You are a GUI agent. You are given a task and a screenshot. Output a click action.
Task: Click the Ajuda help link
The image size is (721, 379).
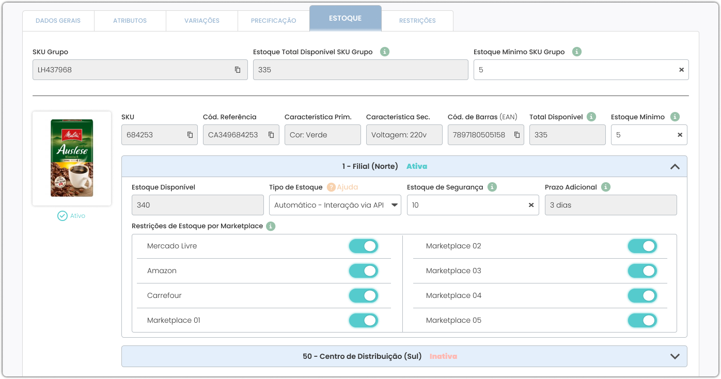(347, 187)
